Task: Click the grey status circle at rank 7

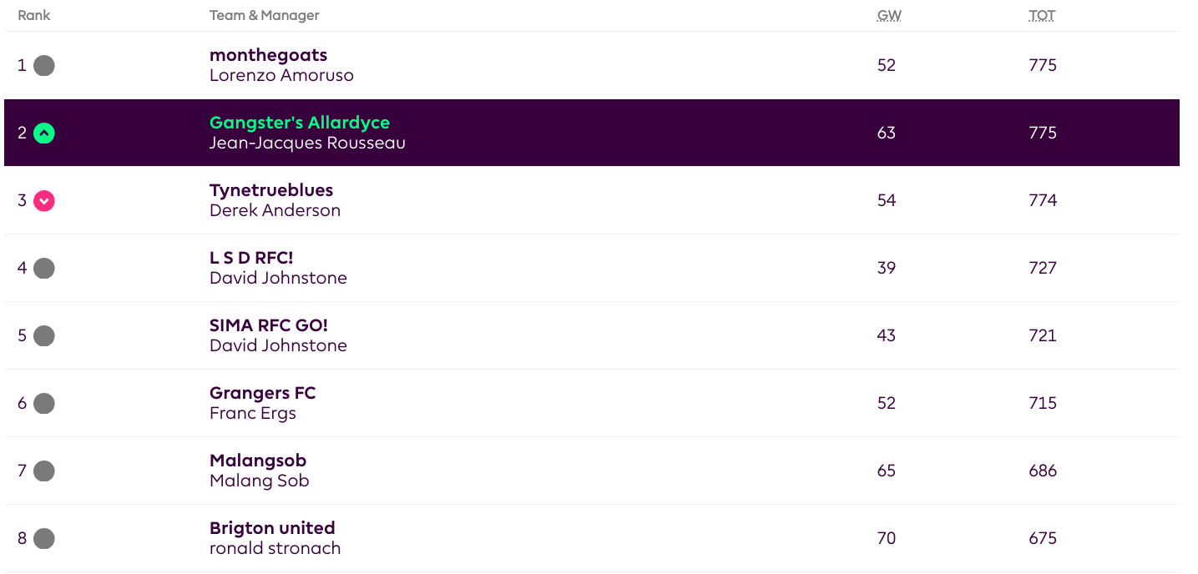Action: click(x=44, y=471)
